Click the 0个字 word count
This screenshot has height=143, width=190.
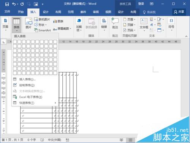32,140
